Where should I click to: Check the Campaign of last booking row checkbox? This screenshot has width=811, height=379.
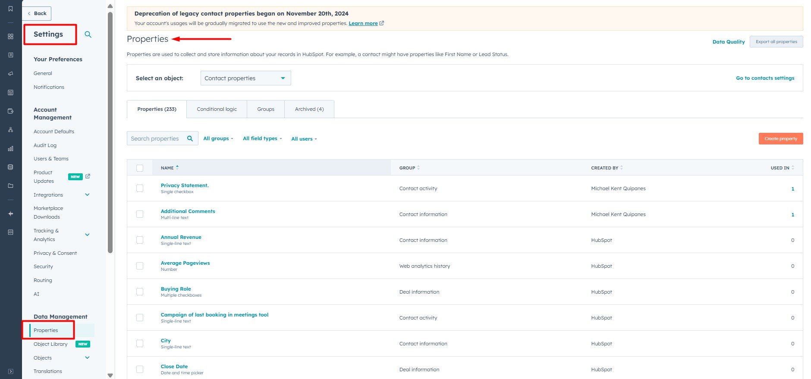click(x=140, y=318)
